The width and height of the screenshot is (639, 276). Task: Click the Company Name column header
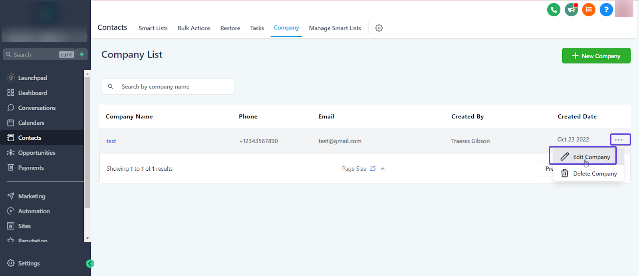coord(129,116)
